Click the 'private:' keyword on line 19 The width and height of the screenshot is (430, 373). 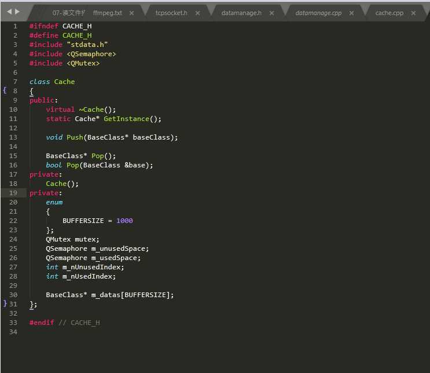pyautogui.click(x=46, y=193)
